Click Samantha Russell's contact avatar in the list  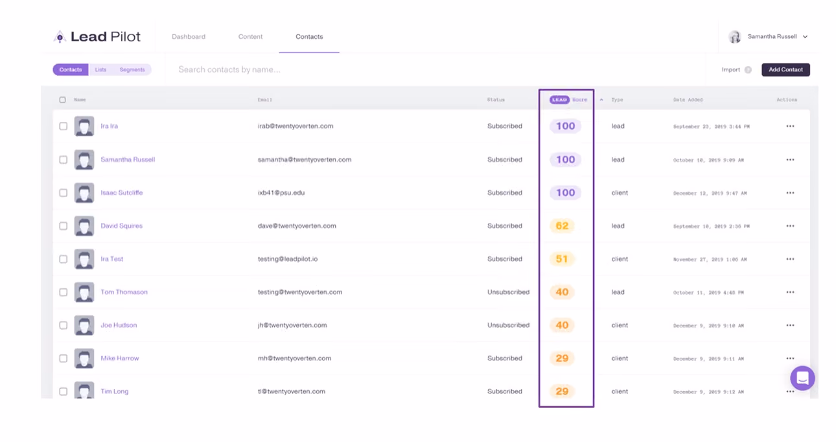(84, 159)
